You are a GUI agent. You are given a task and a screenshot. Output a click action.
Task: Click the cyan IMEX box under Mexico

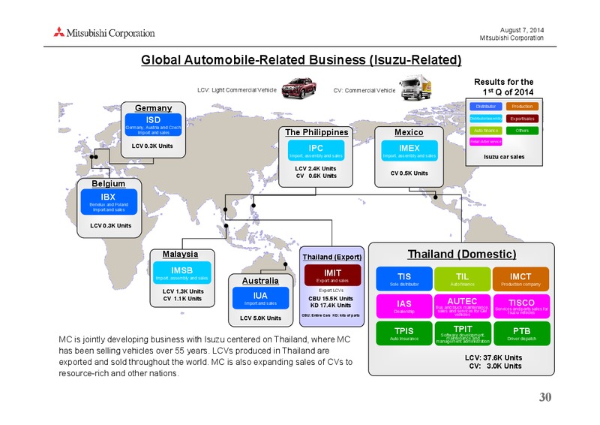pyautogui.click(x=409, y=150)
